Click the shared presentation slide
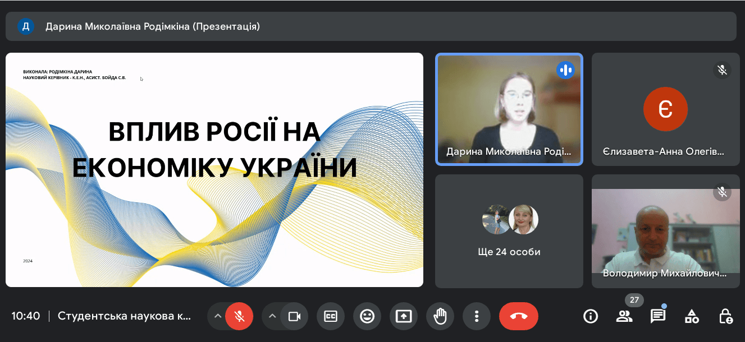The height and width of the screenshot is (342, 745). [x=214, y=170]
